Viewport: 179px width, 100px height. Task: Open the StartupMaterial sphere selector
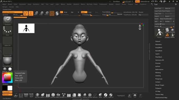(x=8, y=62)
